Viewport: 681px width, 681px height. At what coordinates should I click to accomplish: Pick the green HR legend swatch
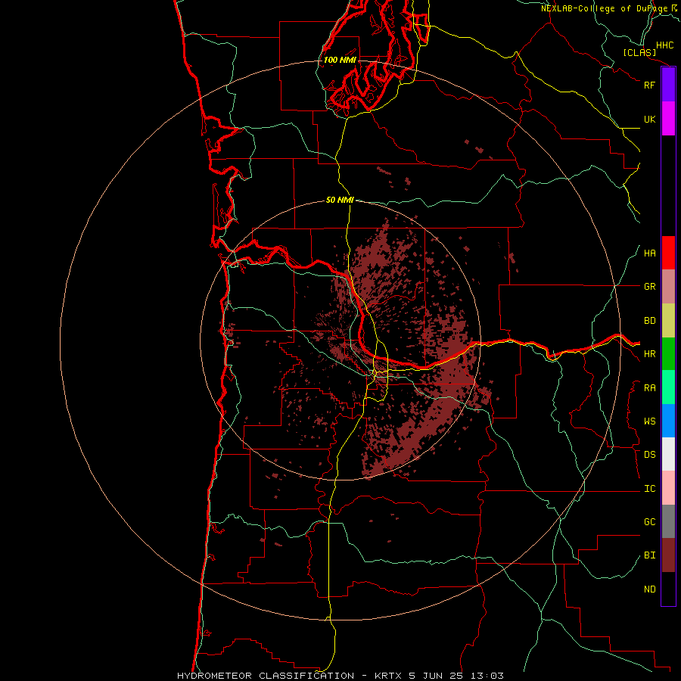pos(668,354)
